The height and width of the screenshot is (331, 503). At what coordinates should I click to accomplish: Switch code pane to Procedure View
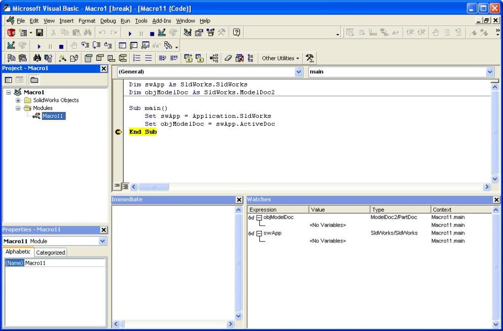(117, 186)
